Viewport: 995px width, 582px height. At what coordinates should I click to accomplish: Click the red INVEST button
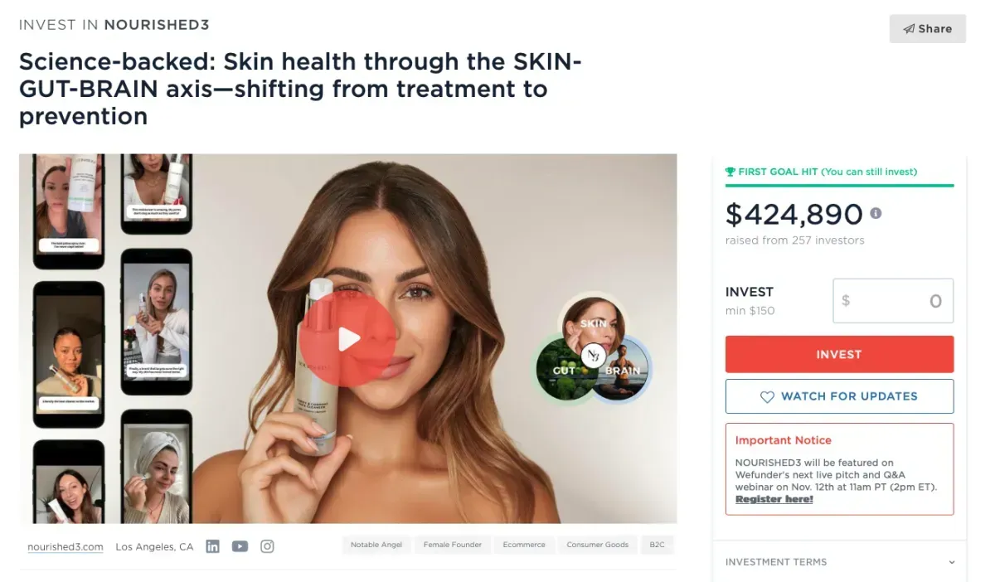point(839,354)
